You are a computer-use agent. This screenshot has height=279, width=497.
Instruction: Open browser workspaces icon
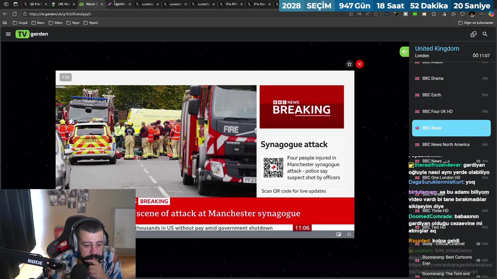click(x=6, y=4)
